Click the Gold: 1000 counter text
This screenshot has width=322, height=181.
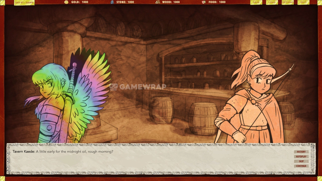(80, 2)
